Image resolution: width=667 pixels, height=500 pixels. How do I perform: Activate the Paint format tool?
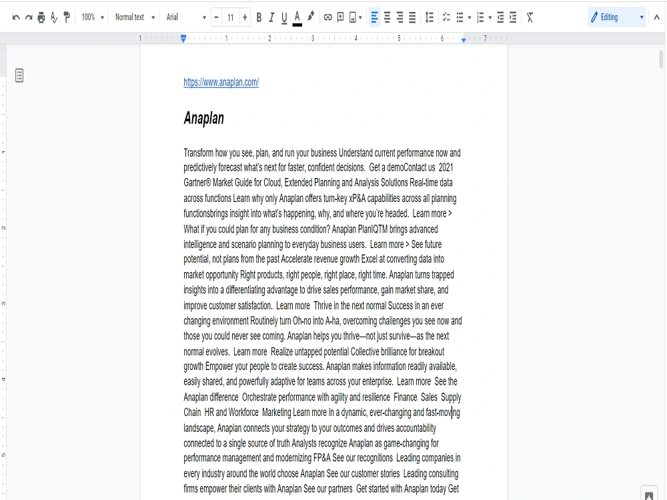click(x=66, y=17)
